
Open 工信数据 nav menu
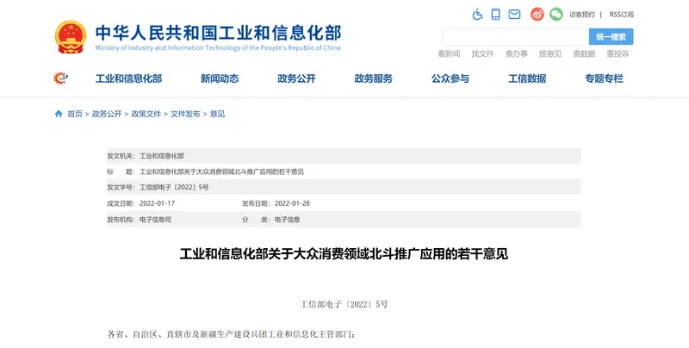(x=527, y=78)
